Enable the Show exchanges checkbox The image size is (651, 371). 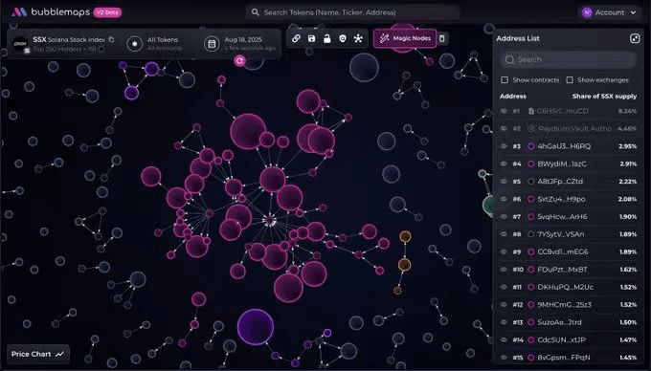(570, 80)
